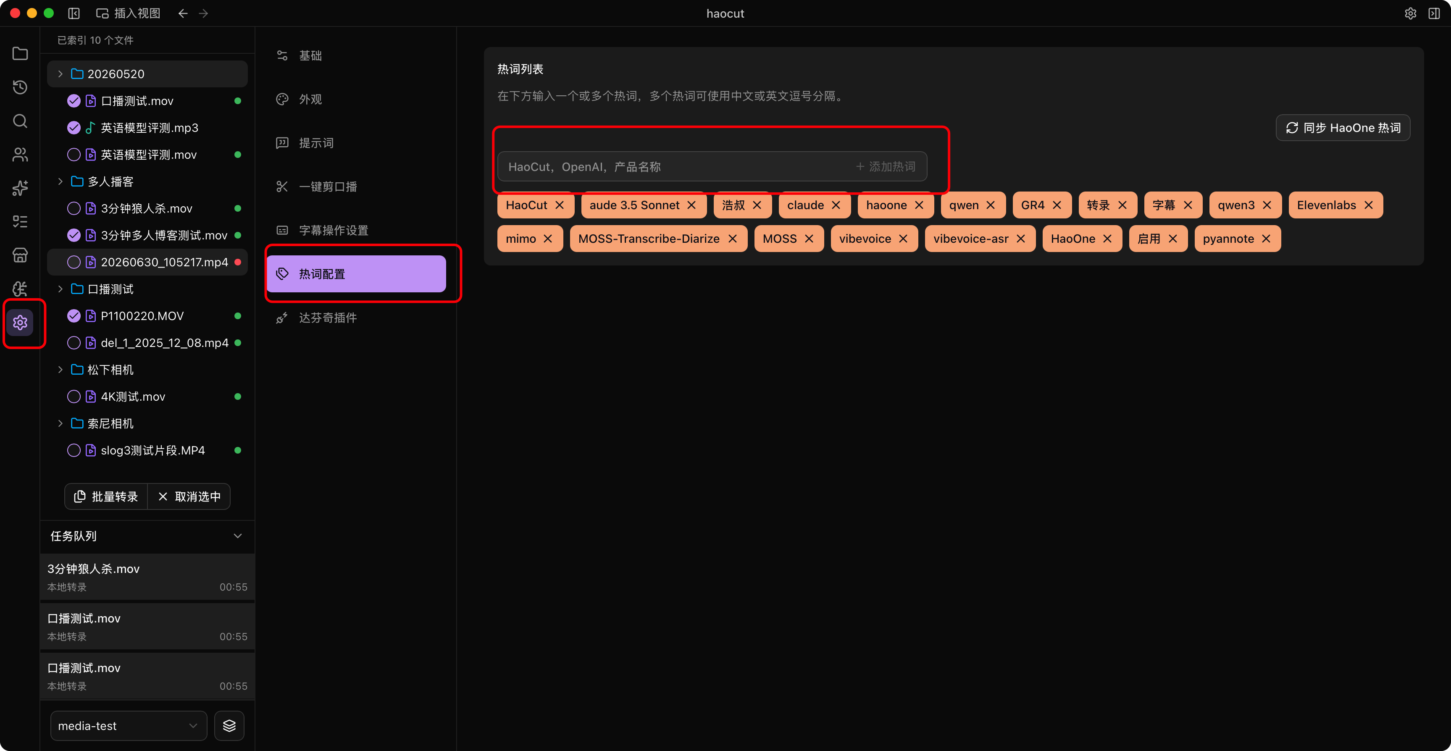
Task: Remove the 转录 hotword tag
Action: (x=1122, y=205)
